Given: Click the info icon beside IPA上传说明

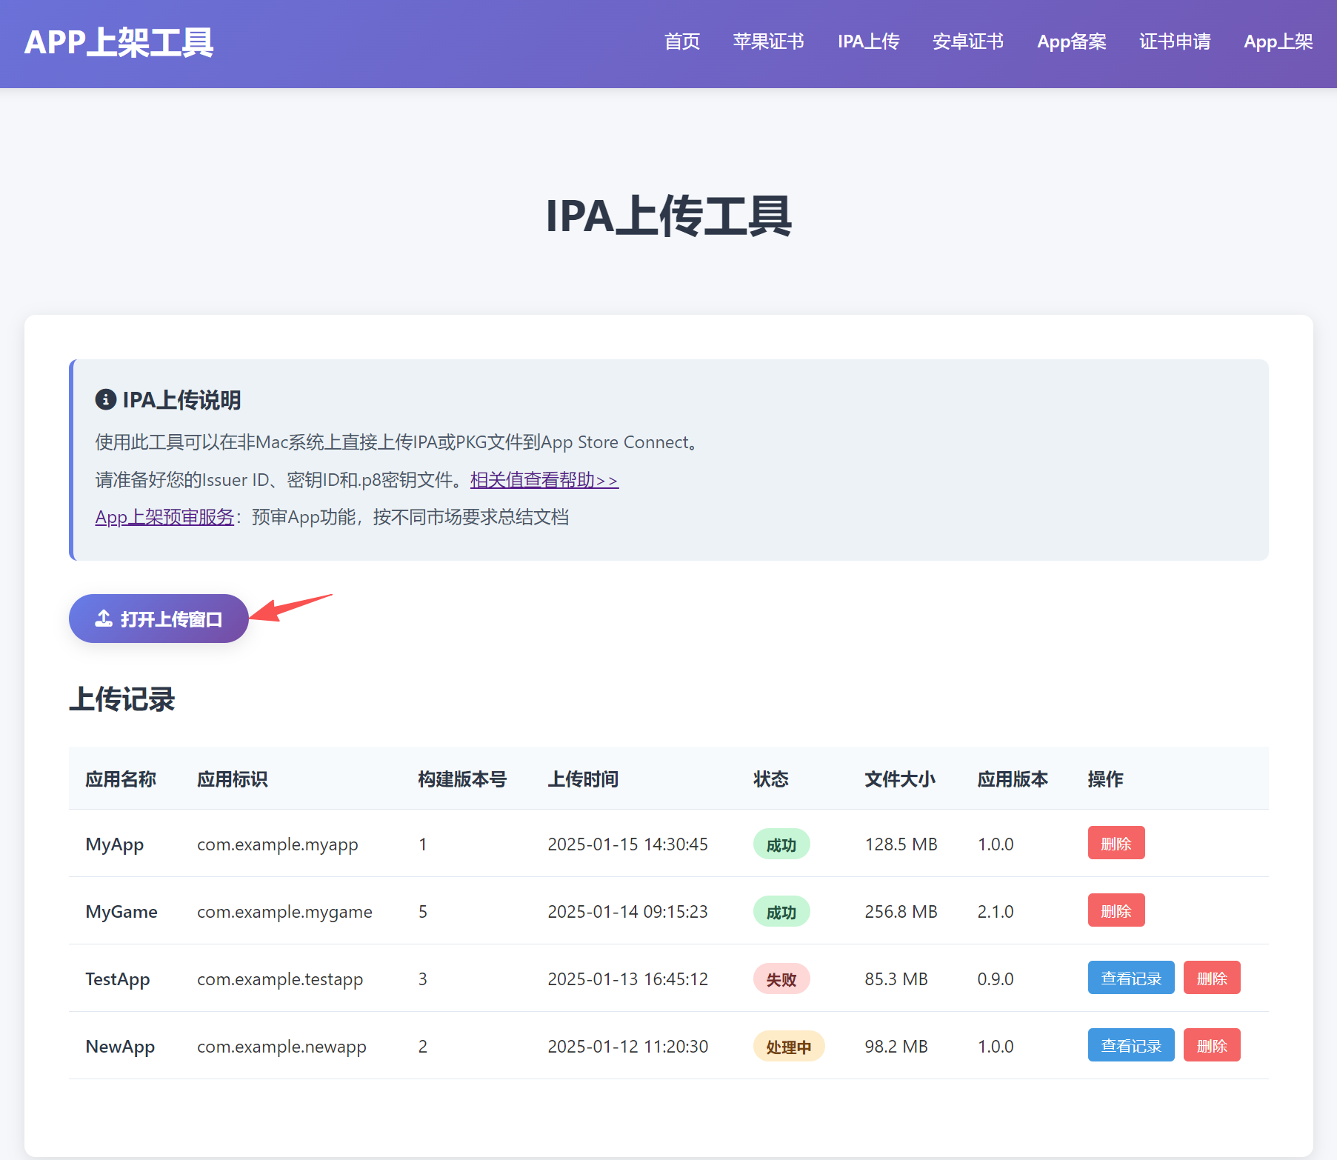Looking at the screenshot, I should 106,400.
